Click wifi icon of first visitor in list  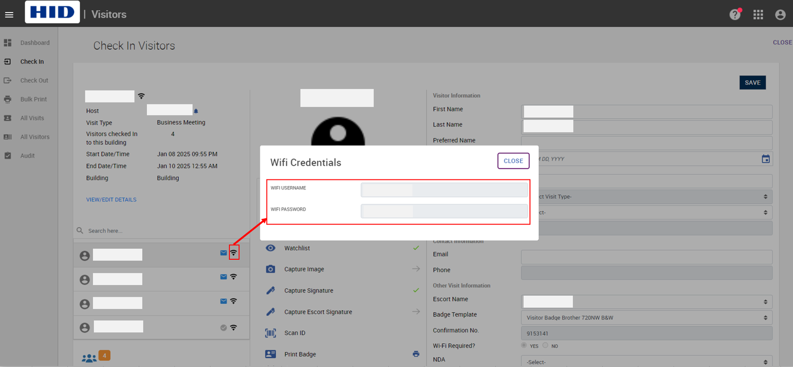[x=234, y=253]
